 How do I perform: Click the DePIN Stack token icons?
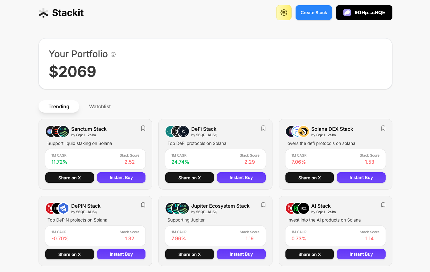click(x=57, y=208)
